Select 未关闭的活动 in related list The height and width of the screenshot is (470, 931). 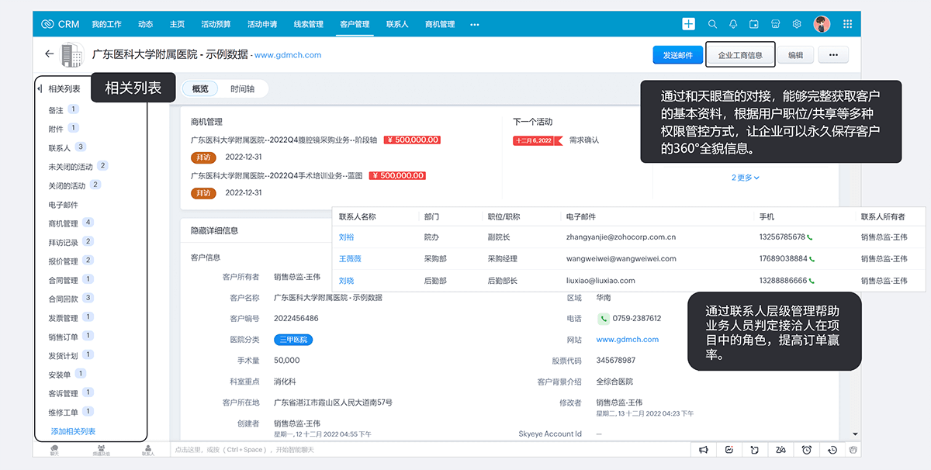[71, 167]
